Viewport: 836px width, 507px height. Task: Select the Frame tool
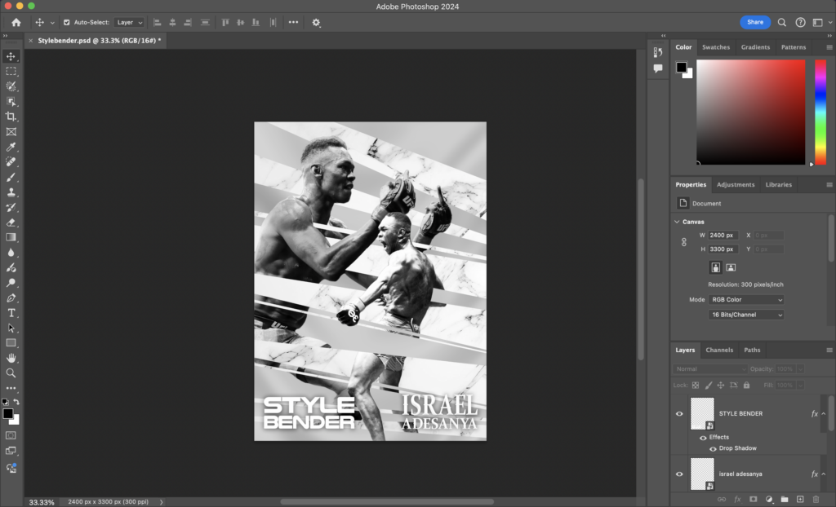(x=11, y=131)
